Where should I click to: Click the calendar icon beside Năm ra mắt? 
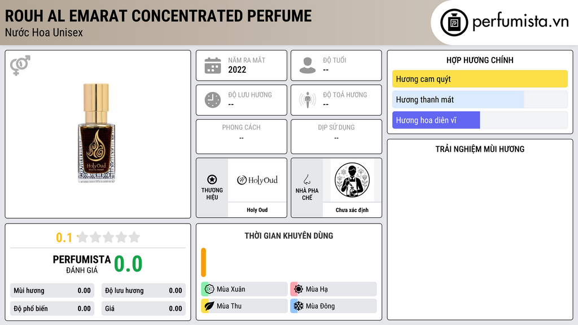[213, 65]
